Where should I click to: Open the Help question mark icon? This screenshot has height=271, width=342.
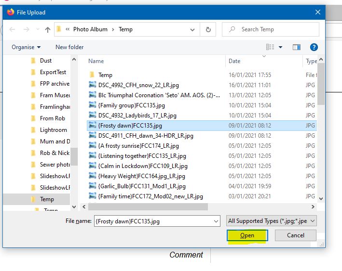click(314, 47)
